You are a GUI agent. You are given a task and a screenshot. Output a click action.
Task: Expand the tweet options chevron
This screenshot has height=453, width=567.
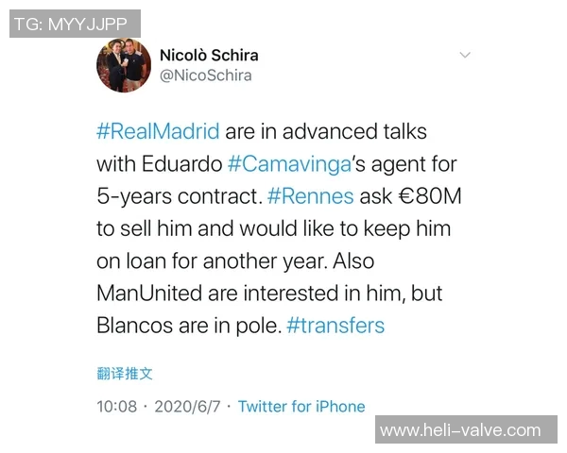[464, 56]
